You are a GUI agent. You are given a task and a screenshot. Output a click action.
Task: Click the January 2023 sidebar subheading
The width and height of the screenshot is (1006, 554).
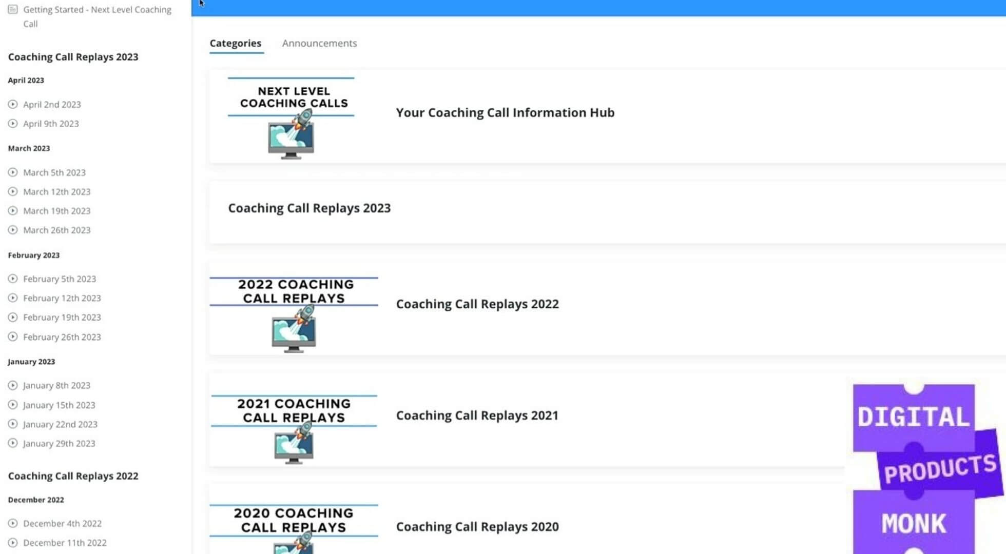[x=31, y=362]
